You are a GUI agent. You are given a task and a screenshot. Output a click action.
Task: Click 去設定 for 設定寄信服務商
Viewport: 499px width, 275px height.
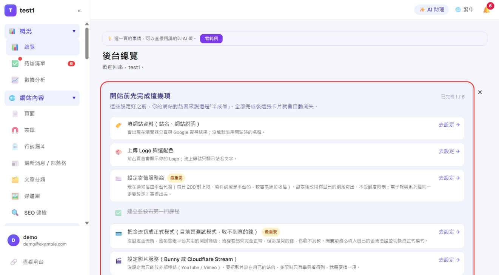click(x=449, y=178)
